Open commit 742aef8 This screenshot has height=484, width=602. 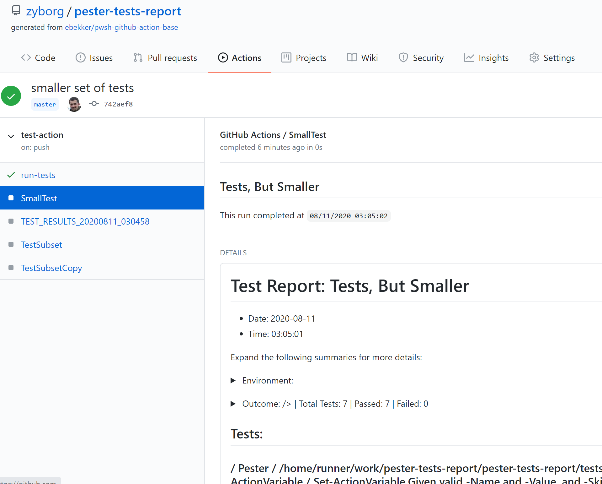(x=118, y=104)
